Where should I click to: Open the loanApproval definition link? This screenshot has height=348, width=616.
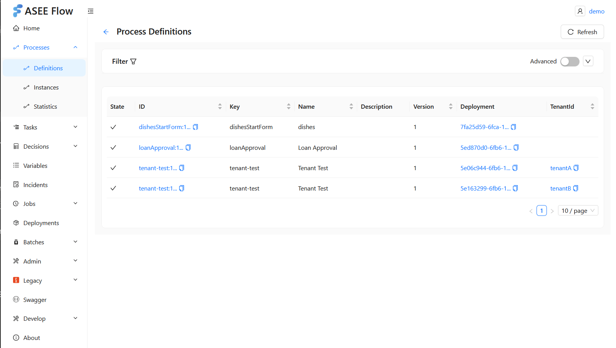click(161, 147)
